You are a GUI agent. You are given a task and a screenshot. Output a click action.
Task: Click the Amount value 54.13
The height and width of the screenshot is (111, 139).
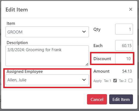click(x=127, y=71)
